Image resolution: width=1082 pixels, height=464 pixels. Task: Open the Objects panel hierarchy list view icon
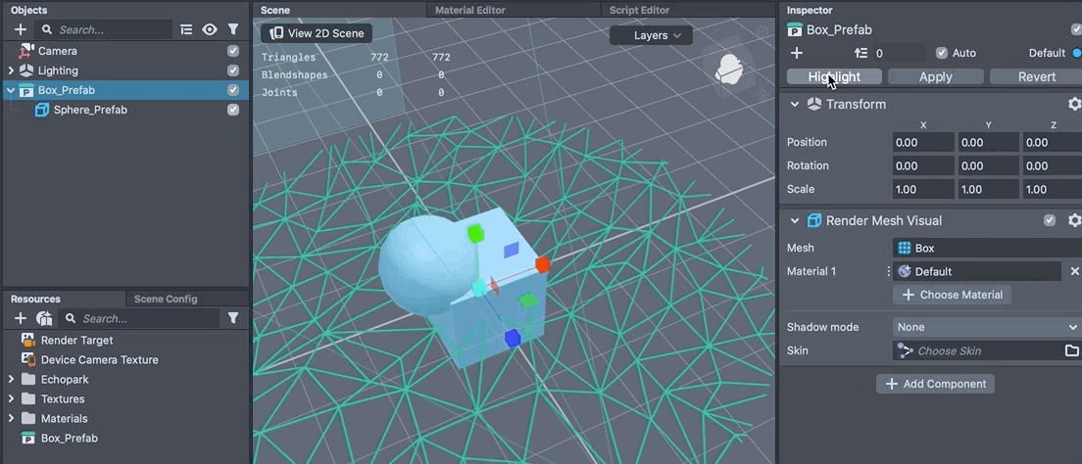(x=186, y=29)
